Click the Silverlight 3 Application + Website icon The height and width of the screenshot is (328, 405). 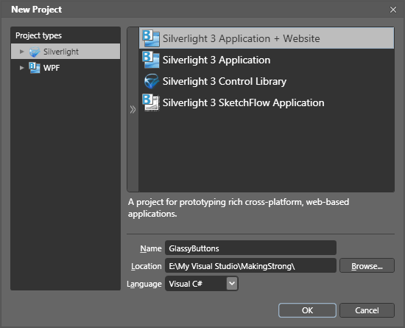150,38
